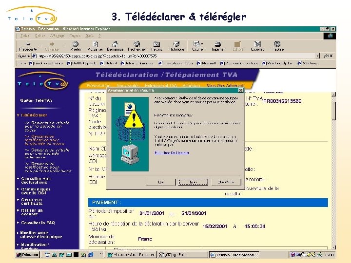351x263 pixels.
Task: Stop loading with the Arrêter icon
Action: (76, 44)
